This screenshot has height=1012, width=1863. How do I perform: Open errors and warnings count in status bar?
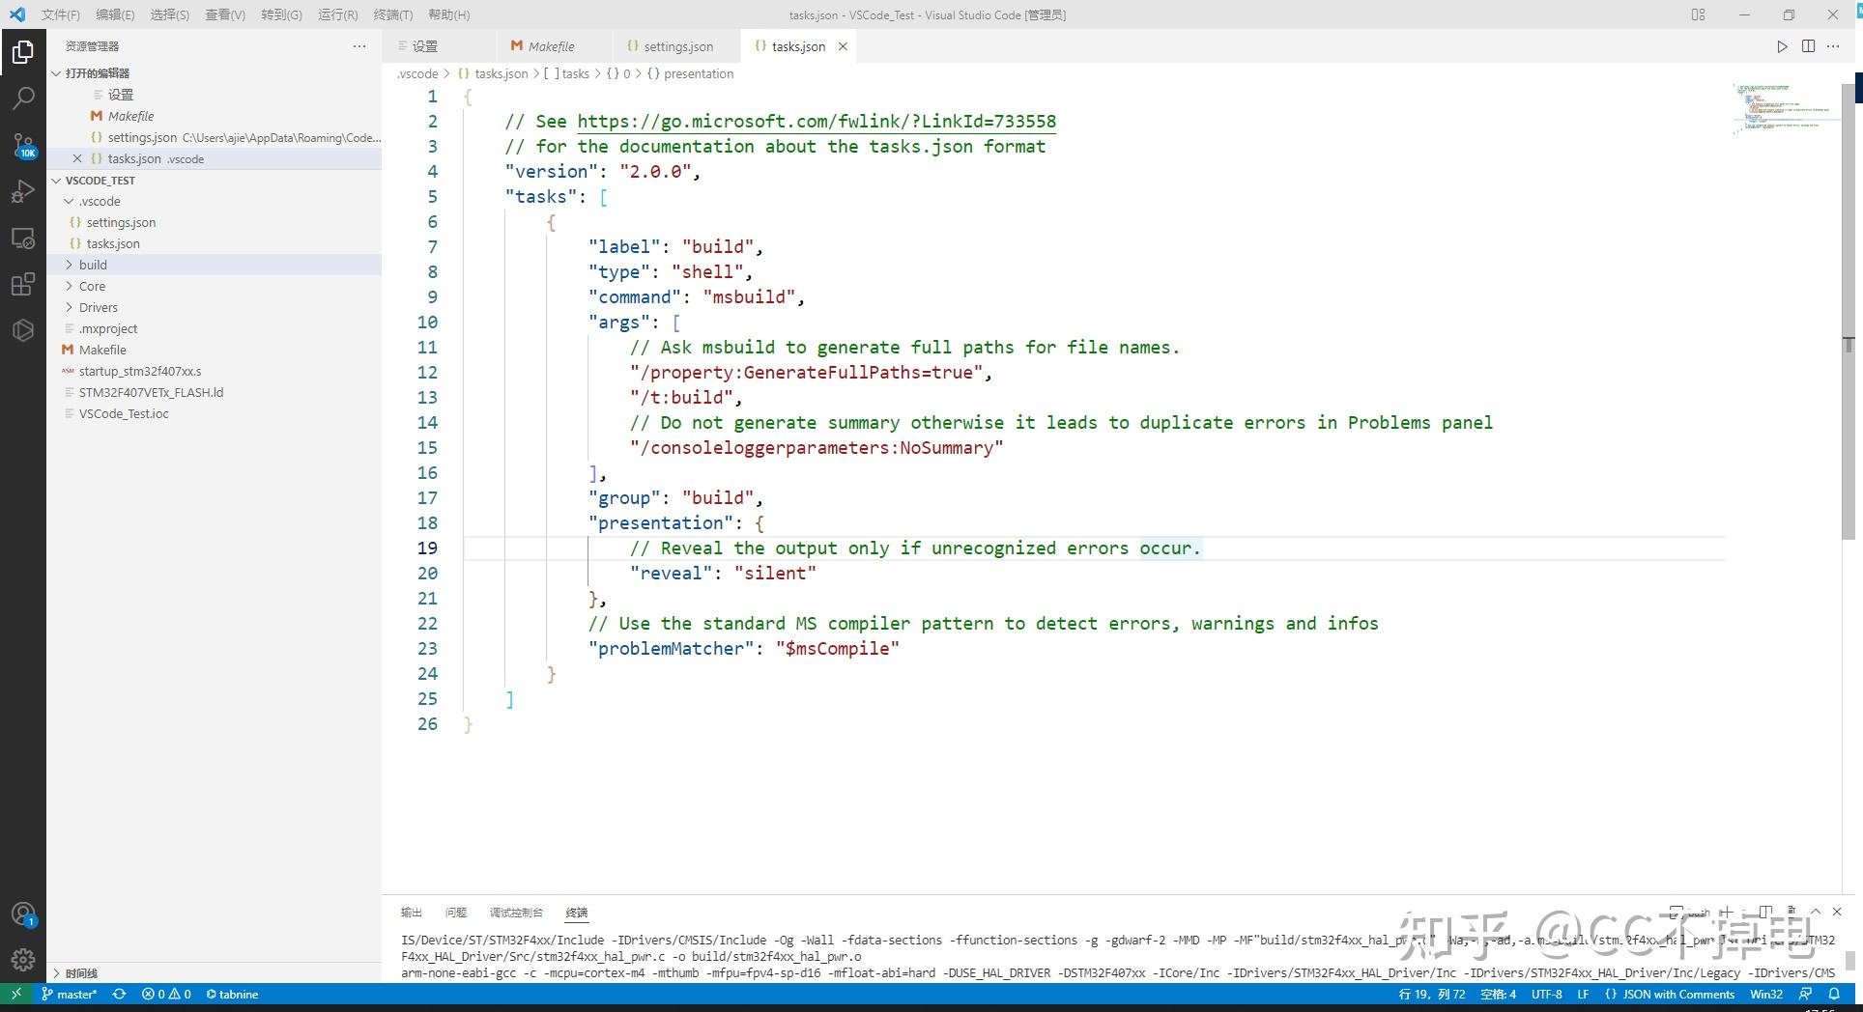(x=166, y=994)
